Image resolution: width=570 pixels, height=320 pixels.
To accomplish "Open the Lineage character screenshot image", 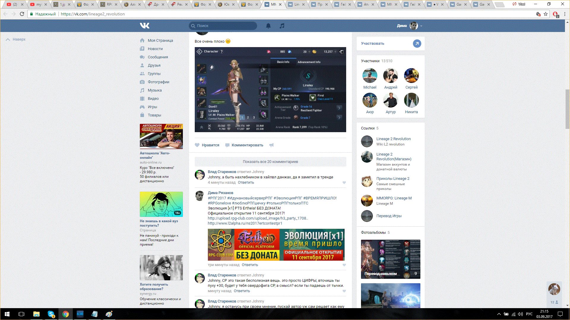I will pyautogui.click(x=270, y=89).
